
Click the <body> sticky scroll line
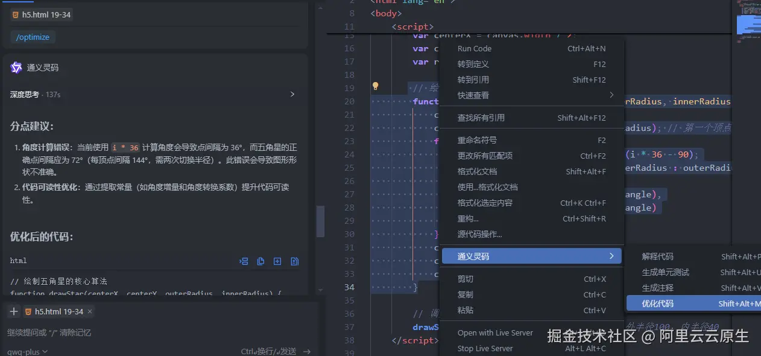pos(386,13)
